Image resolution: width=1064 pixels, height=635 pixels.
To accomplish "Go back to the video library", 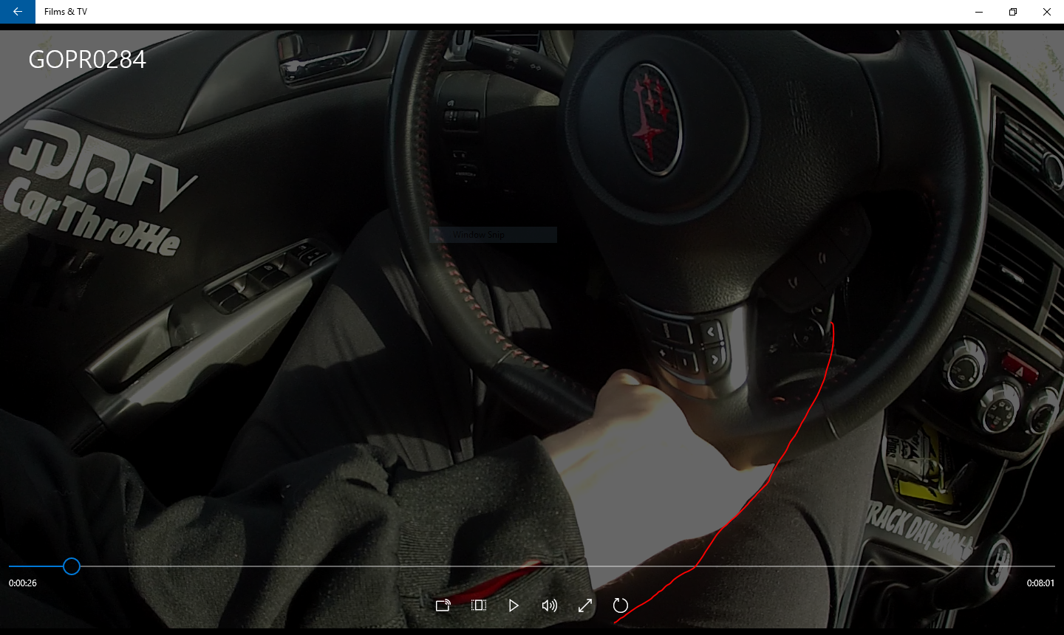I will pyautogui.click(x=16, y=12).
